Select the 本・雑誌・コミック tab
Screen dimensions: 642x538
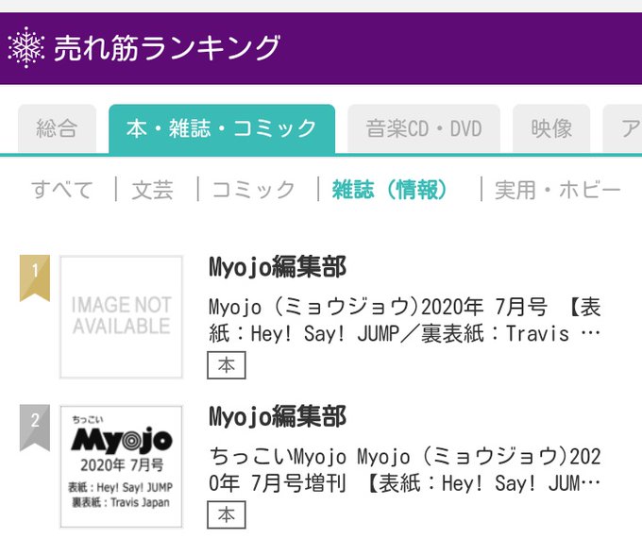click(x=222, y=128)
